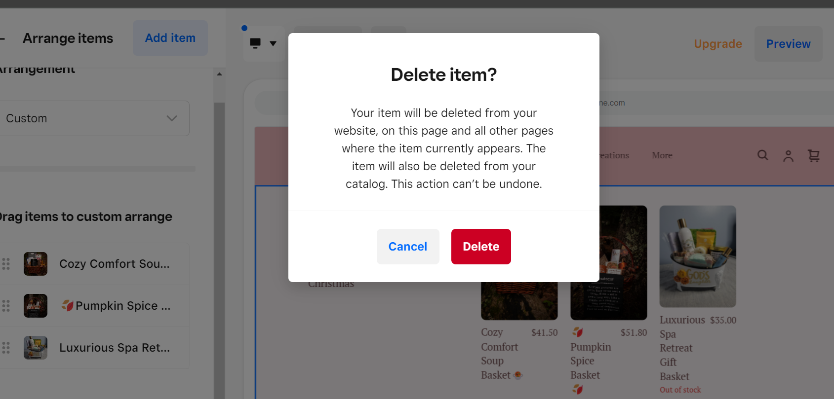Open the desktop device view selector
Screen dimensions: 834x399
263,43
